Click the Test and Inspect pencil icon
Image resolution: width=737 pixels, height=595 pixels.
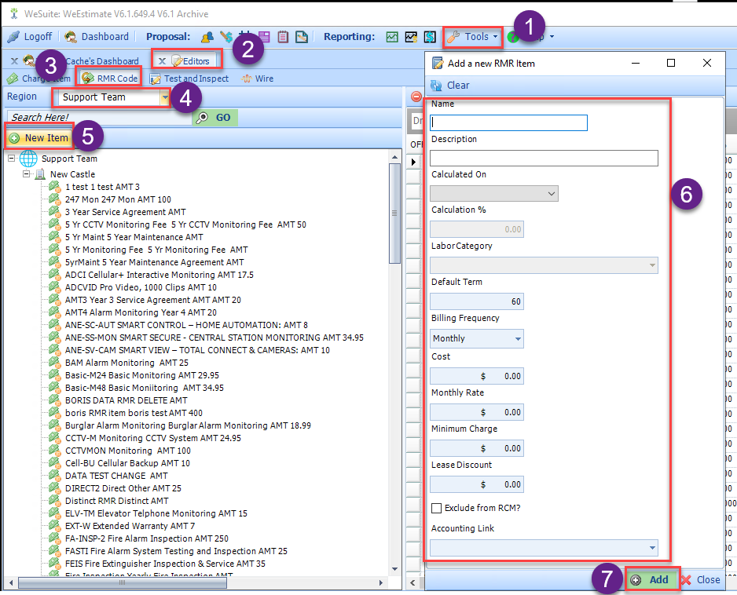point(155,79)
